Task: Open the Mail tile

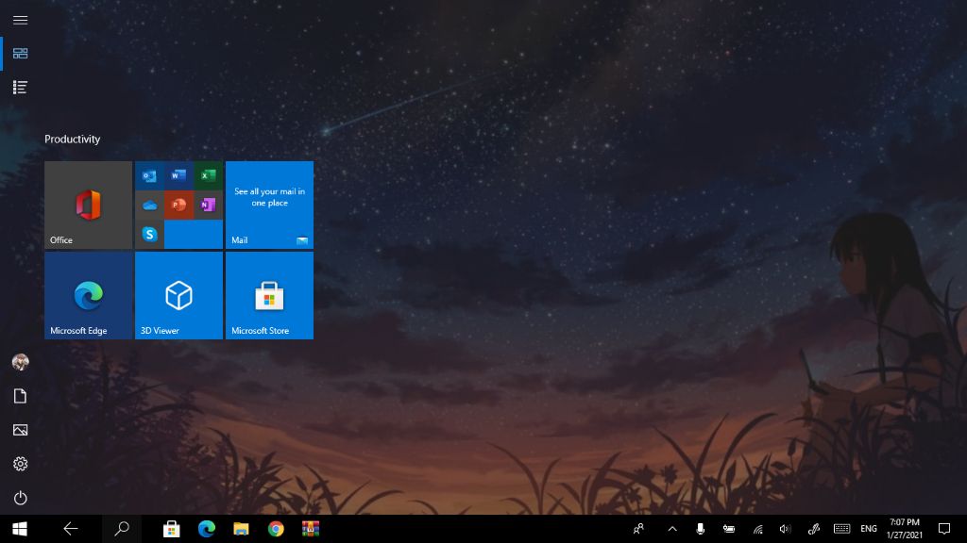Action: pos(269,205)
